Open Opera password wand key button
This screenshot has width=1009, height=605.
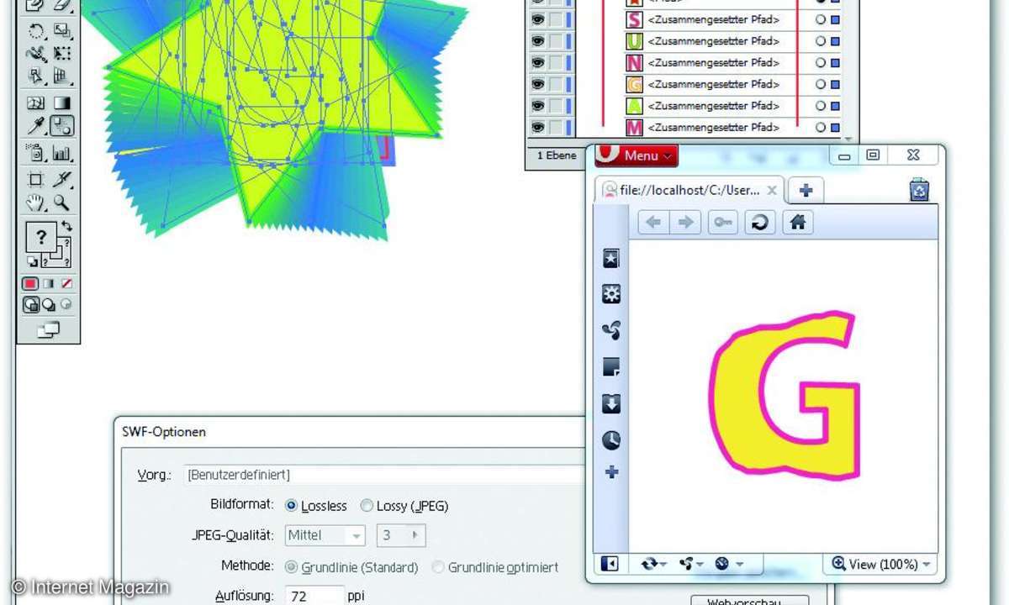click(x=722, y=223)
